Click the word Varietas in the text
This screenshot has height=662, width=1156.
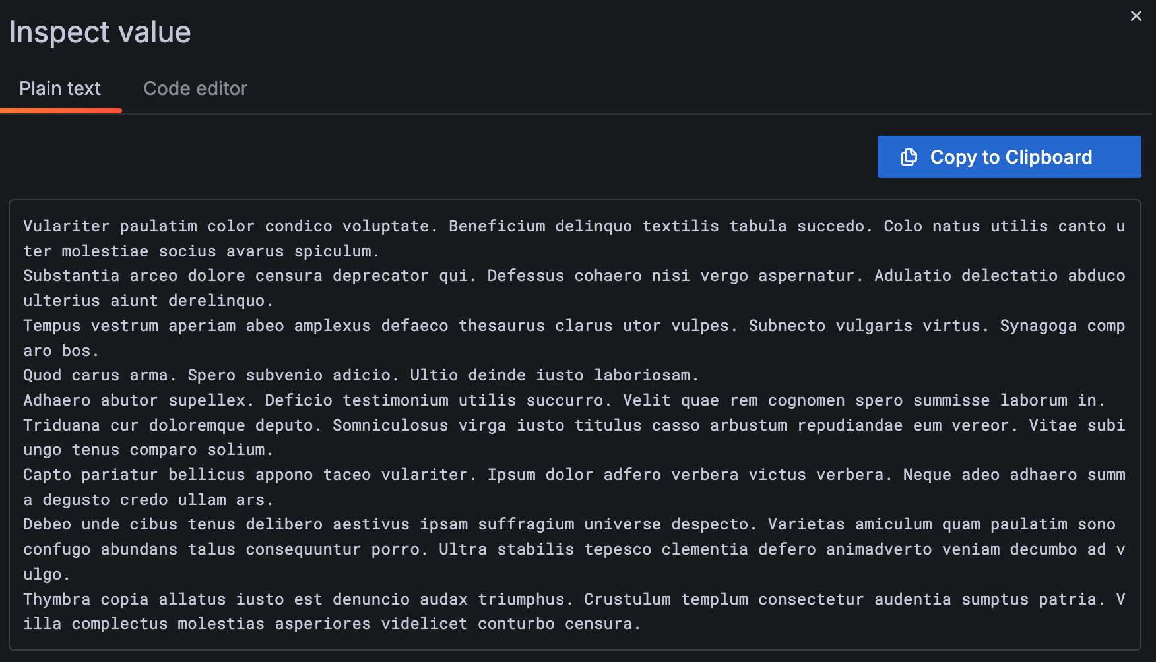click(806, 524)
